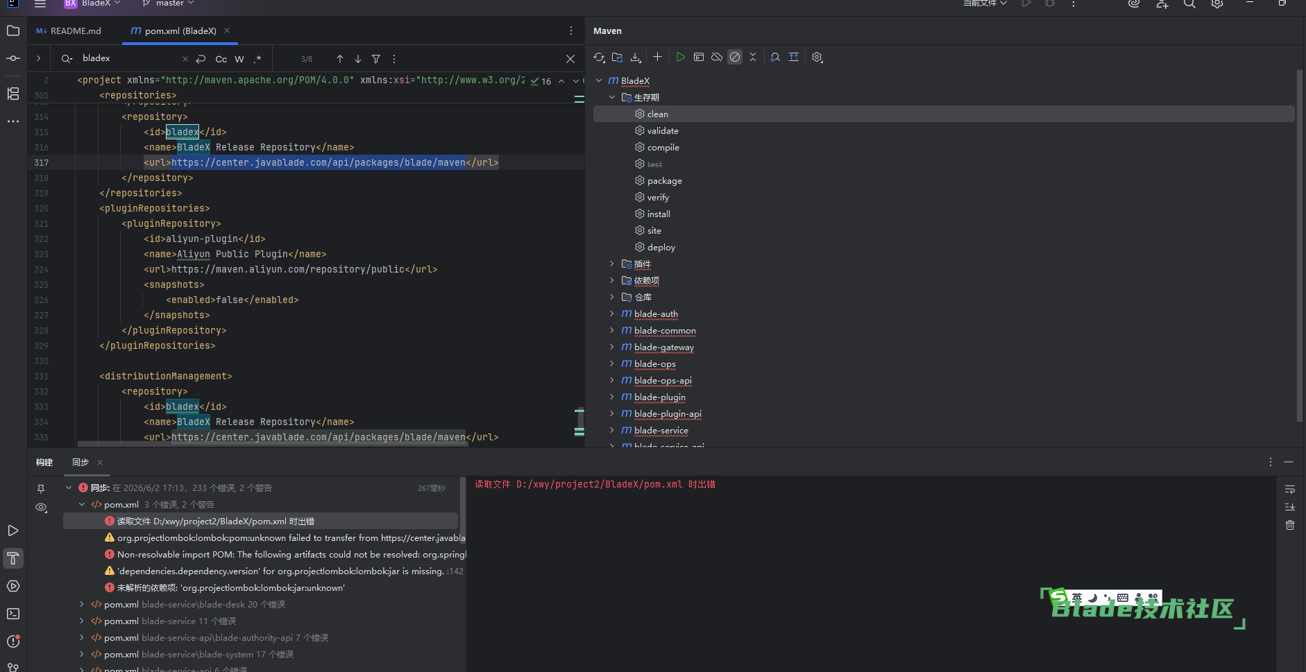Image resolution: width=1306 pixels, height=672 pixels.
Task: Close the 同步 sync tab
Action: click(100, 463)
